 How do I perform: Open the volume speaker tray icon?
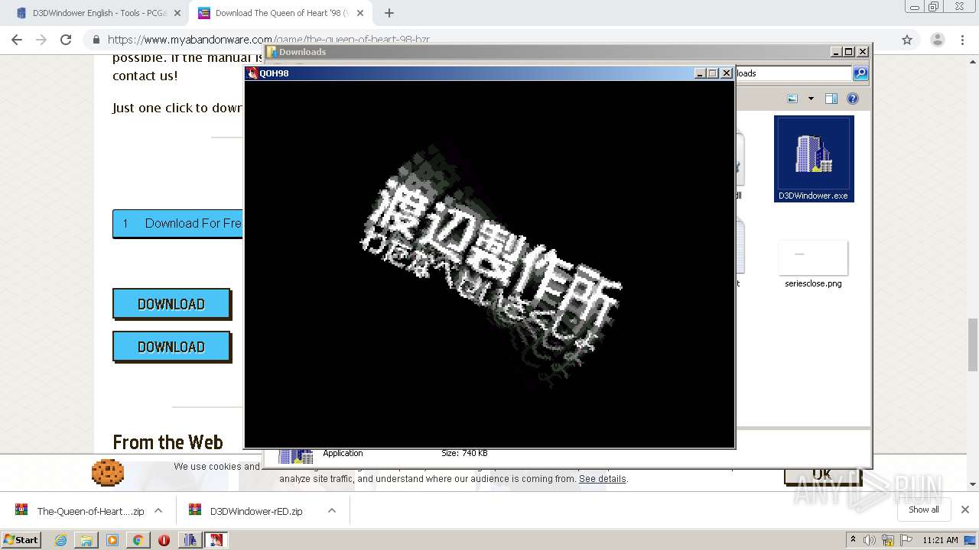click(870, 540)
